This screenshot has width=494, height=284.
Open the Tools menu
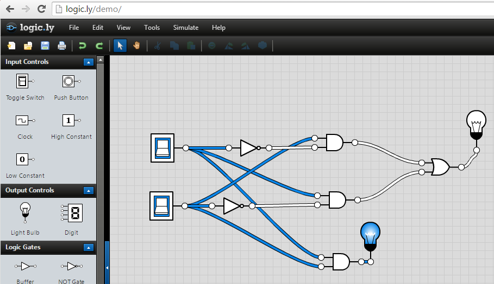click(x=152, y=28)
